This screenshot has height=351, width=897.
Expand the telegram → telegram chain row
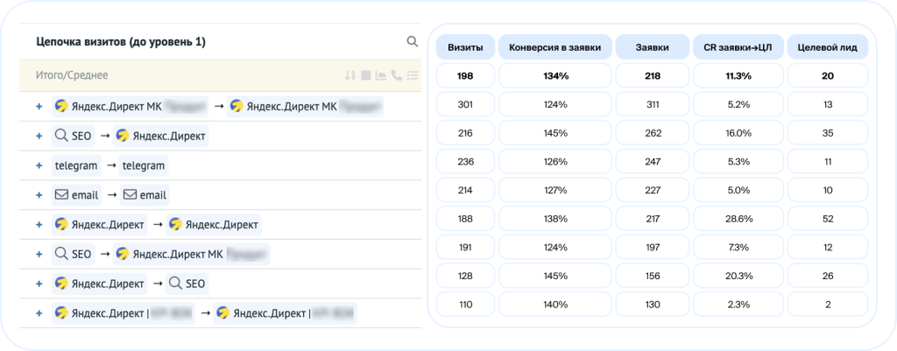click(39, 165)
